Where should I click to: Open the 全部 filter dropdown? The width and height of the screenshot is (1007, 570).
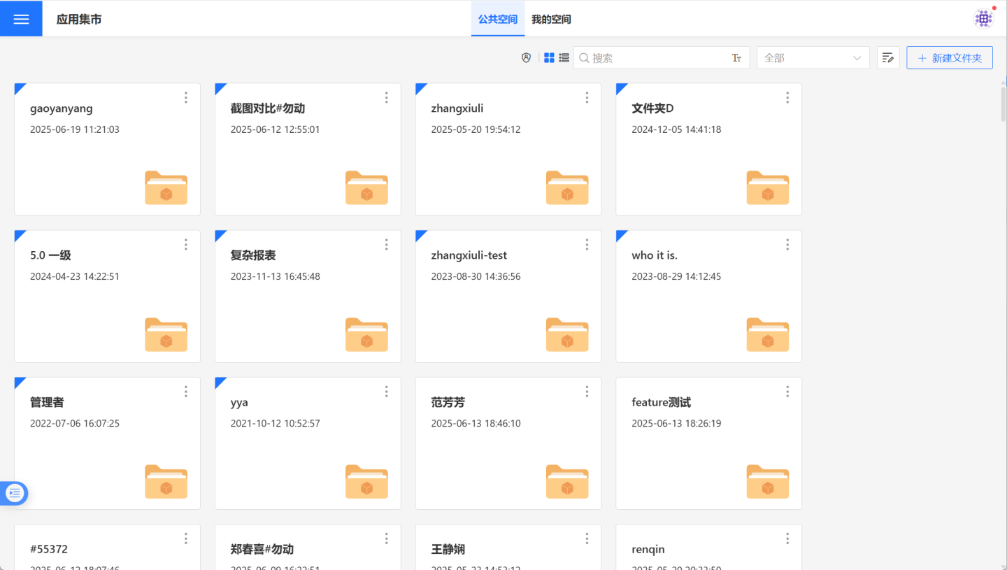pos(813,58)
